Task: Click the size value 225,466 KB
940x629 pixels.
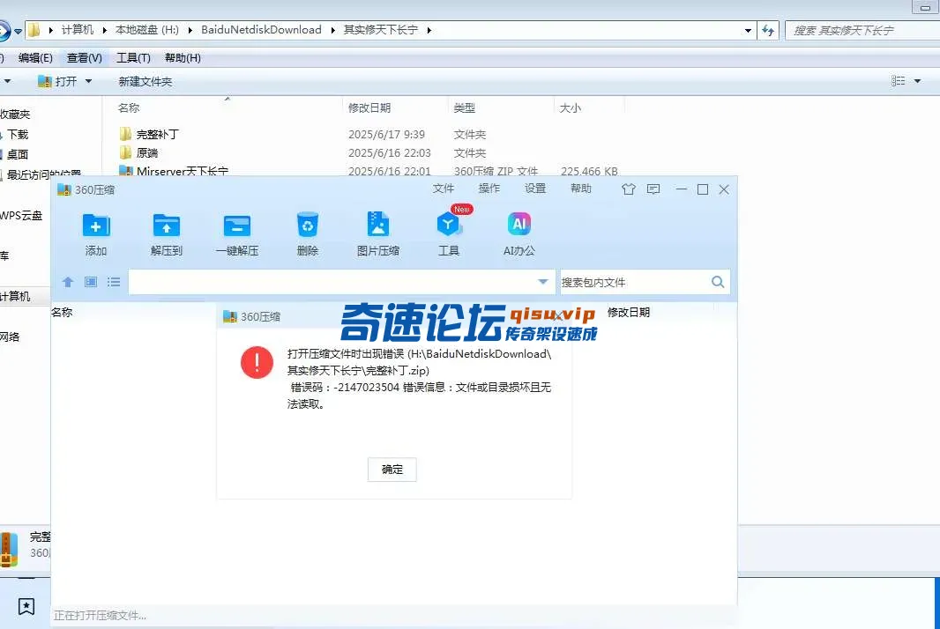Action: (589, 171)
